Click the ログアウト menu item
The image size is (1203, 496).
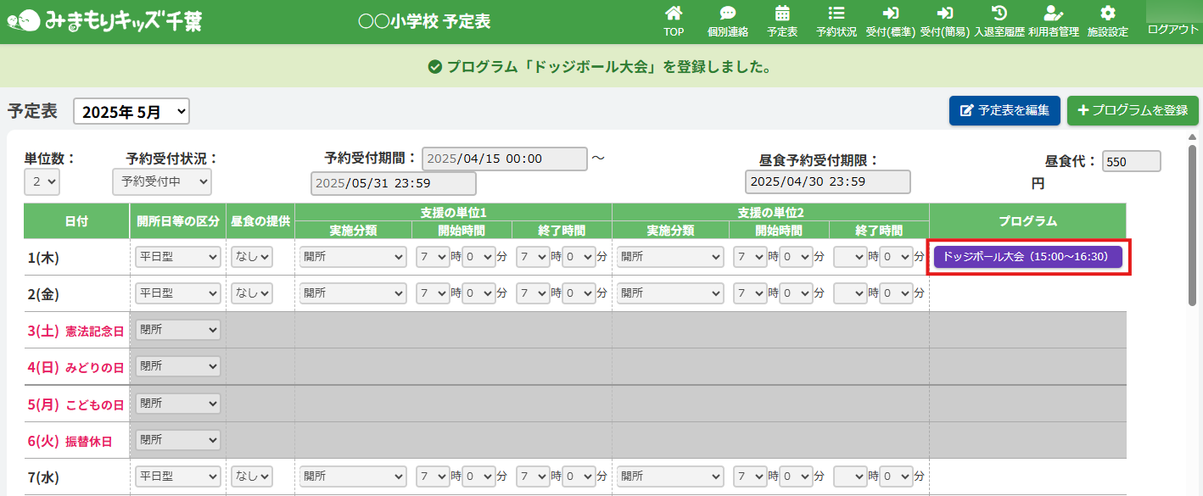tap(1172, 29)
